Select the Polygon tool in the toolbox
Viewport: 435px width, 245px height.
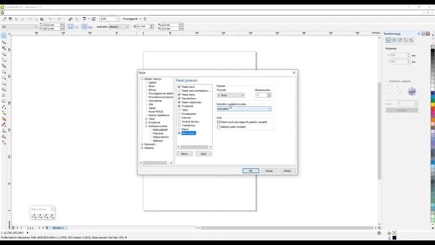3,83
